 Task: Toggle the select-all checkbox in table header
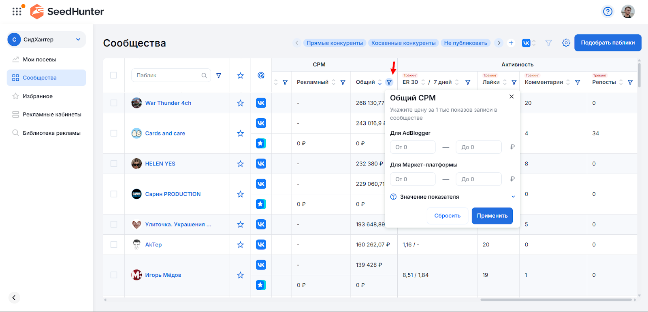pyautogui.click(x=114, y=75)
